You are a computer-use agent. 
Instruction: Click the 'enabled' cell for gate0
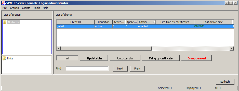click(x=147, y=26)
